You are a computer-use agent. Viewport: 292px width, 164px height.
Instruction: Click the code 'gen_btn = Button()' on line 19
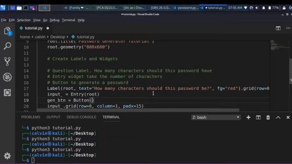click(x=71, y=100)
